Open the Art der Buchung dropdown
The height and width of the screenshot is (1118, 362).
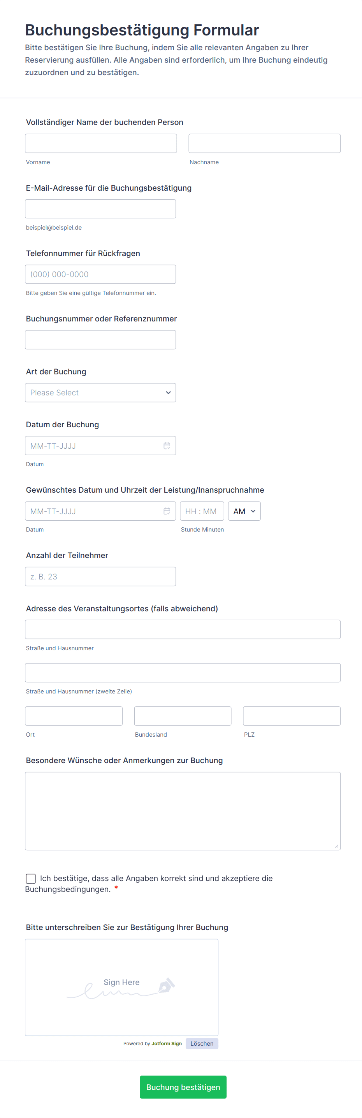100,393
